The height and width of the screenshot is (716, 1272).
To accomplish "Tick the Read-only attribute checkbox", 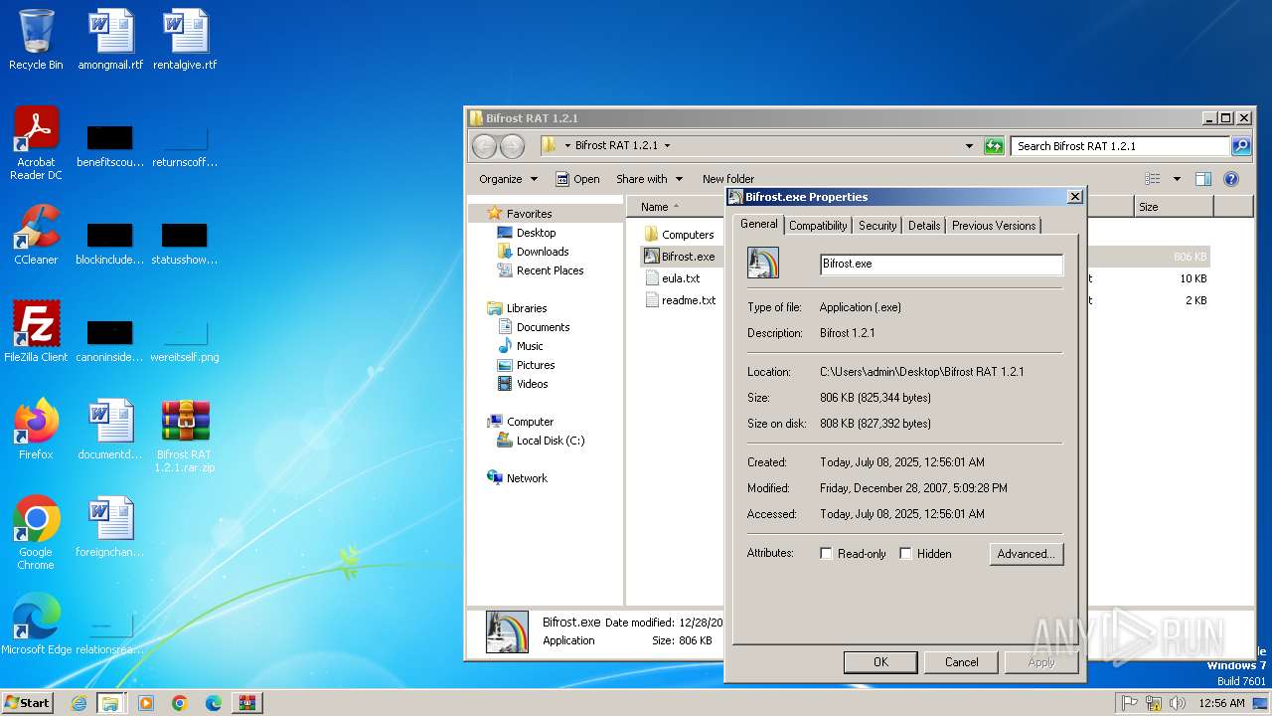I will pyautogui.click(x=826, y=554).
